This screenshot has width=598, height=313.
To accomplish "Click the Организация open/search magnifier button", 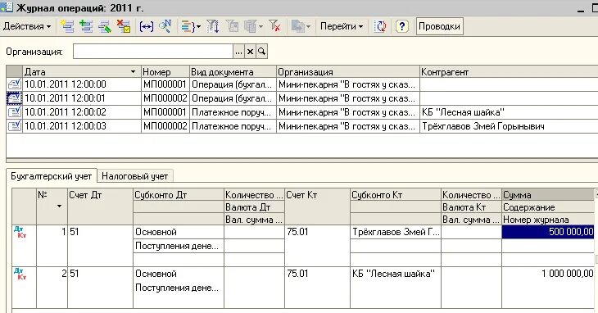I will point(261,52).
